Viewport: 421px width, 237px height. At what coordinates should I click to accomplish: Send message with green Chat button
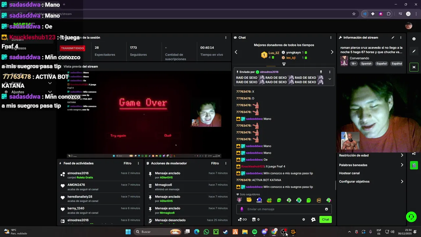coord(325,220)
